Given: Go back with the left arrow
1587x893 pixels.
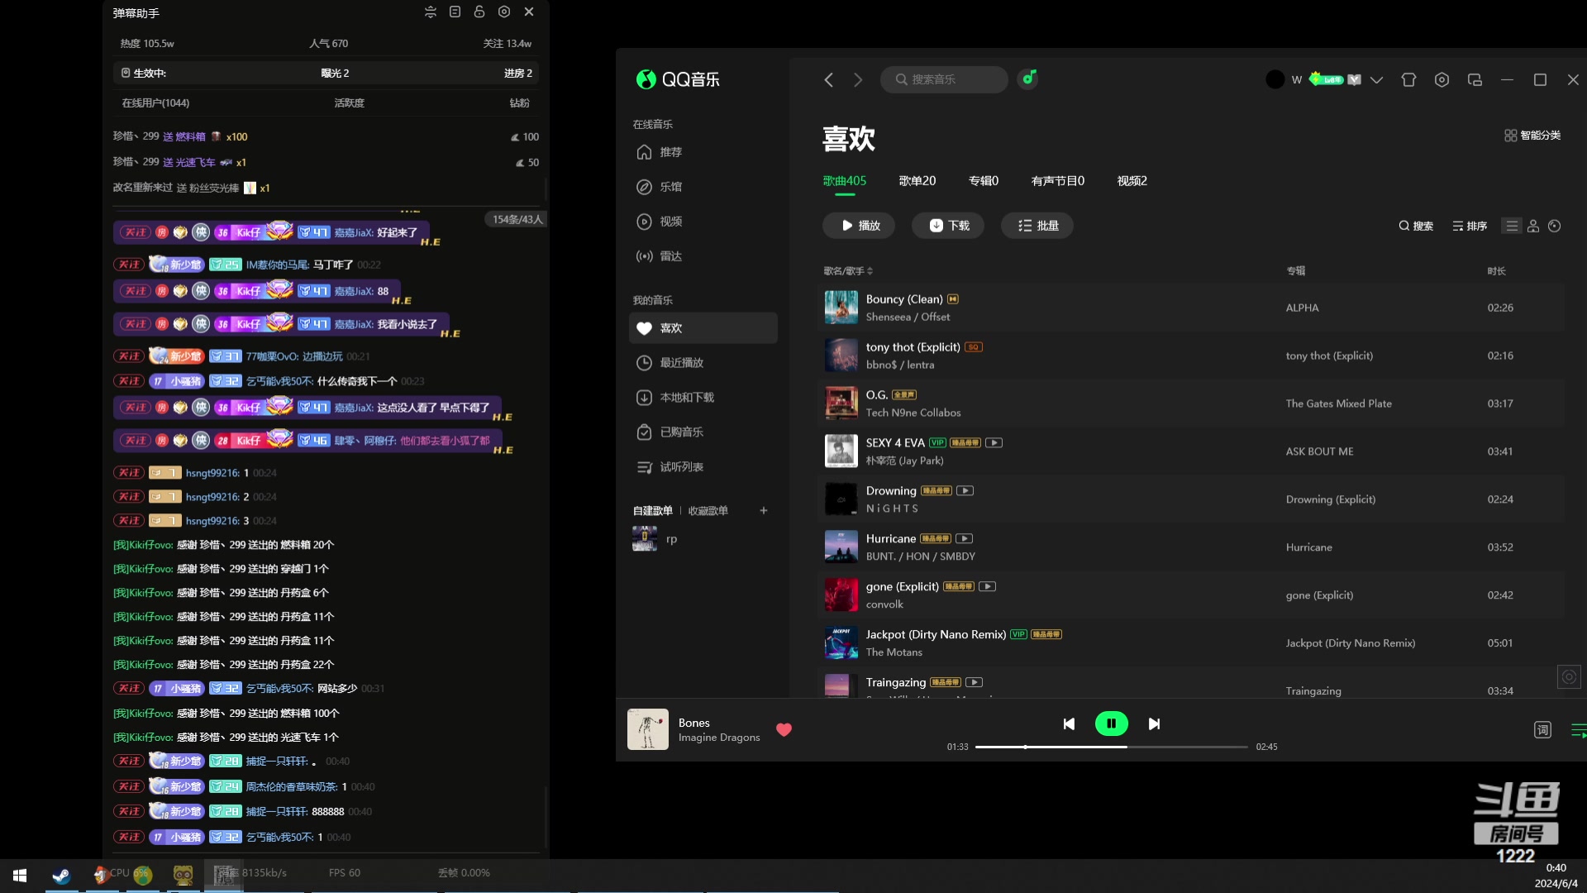Looking at the screenshot, I should [828, 79].
